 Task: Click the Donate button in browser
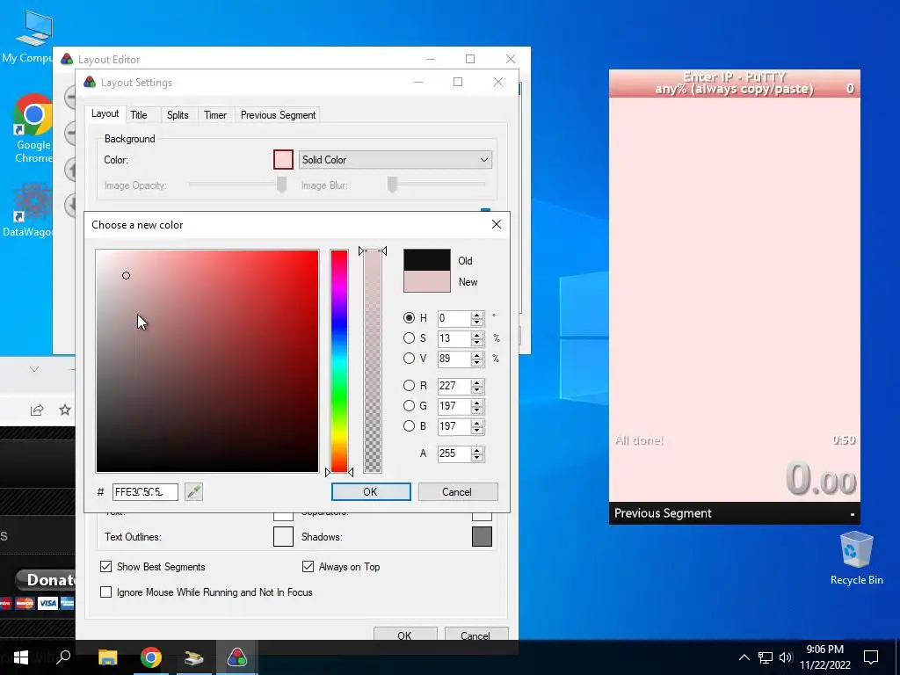point(47,580)
